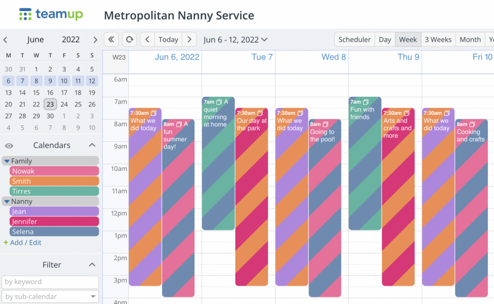Viewport: 494px width, 304px height.
Task: Click the Today button
Action: (x=168, y=40)
